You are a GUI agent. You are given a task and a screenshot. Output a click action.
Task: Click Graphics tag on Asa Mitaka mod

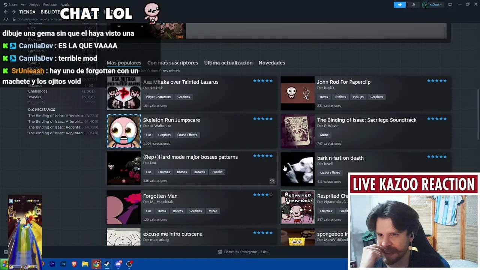[x=183, y=97]
